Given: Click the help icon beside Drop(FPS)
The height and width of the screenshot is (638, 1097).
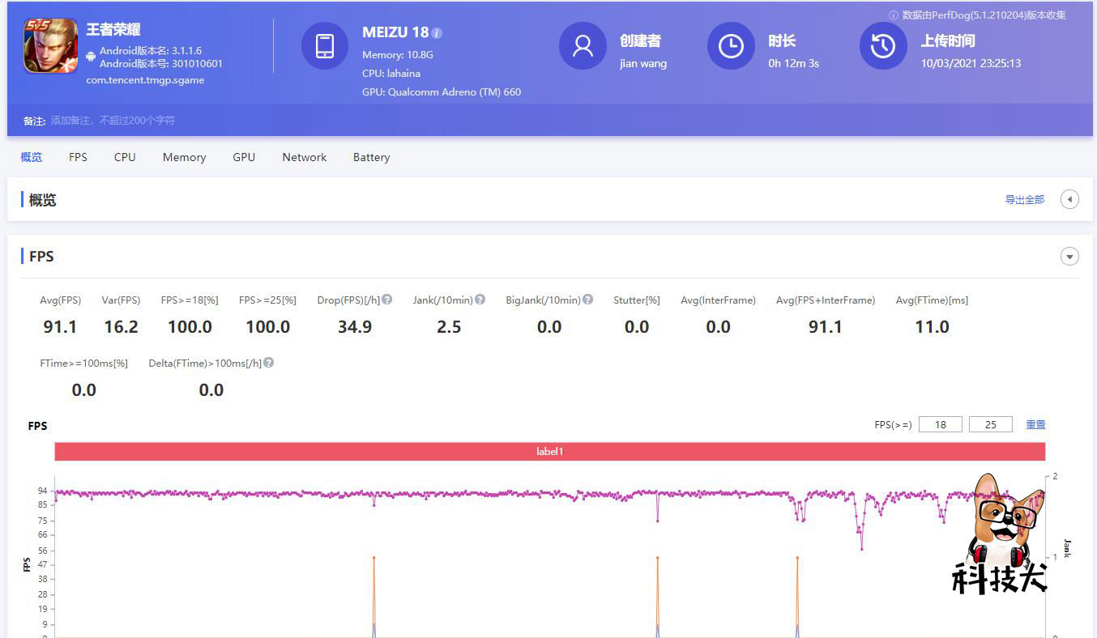Looking at the screenshot, I should point(387,300).
